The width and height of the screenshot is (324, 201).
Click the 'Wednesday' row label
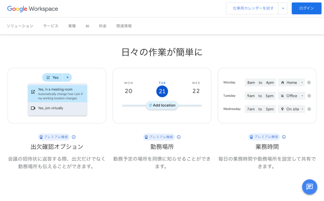point(232,109)
